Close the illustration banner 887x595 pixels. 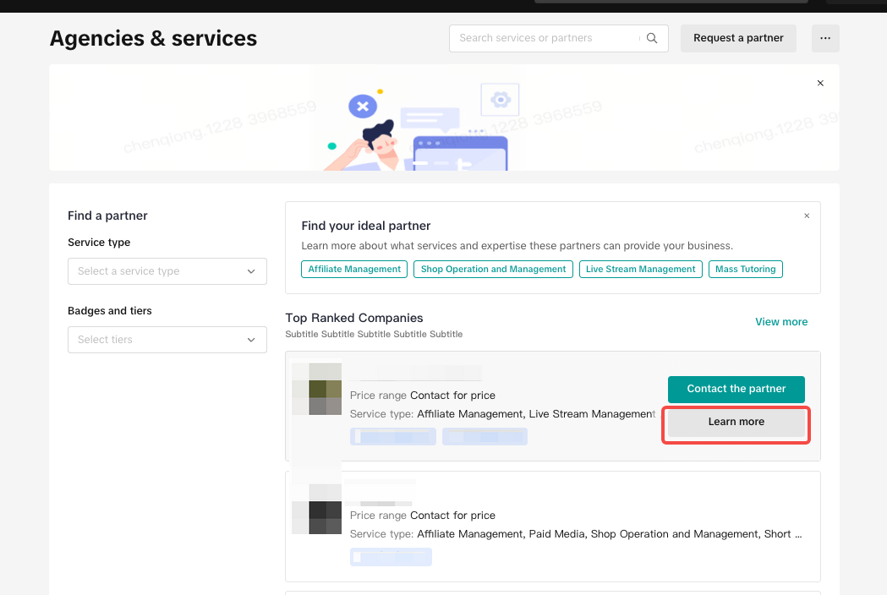[820, 84]
